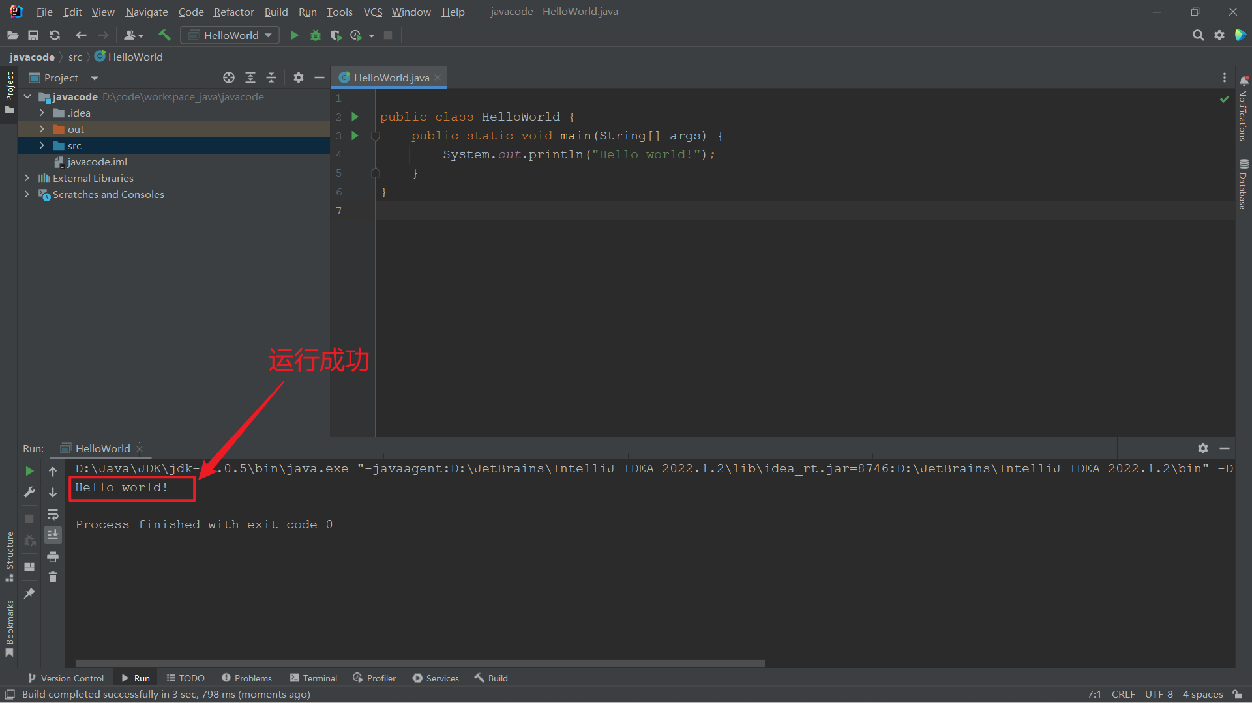This screenshot has height=703, width=1252.
Task: Build project with the green hammer icon
Action: click(x=164, y=35)
